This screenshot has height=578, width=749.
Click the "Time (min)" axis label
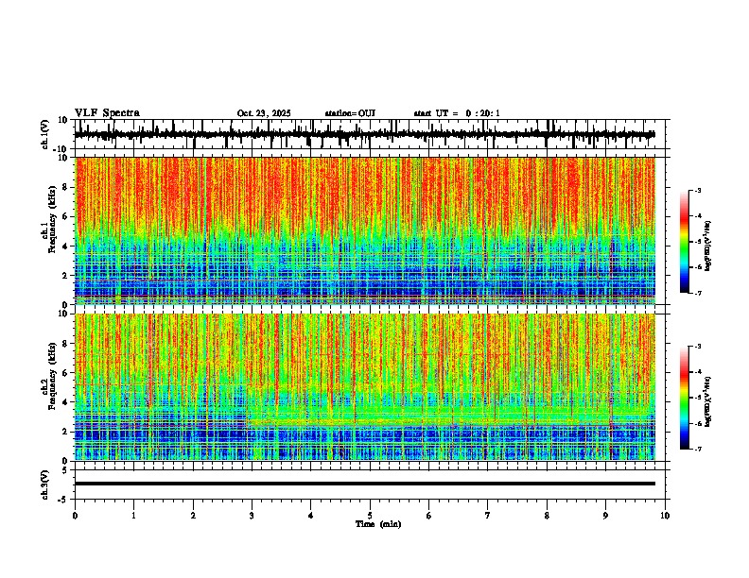[378, 524]
